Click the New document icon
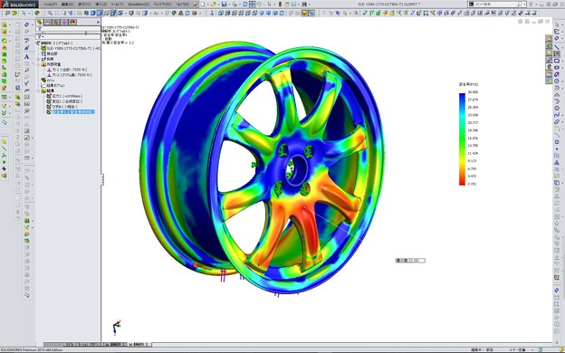 203,5
